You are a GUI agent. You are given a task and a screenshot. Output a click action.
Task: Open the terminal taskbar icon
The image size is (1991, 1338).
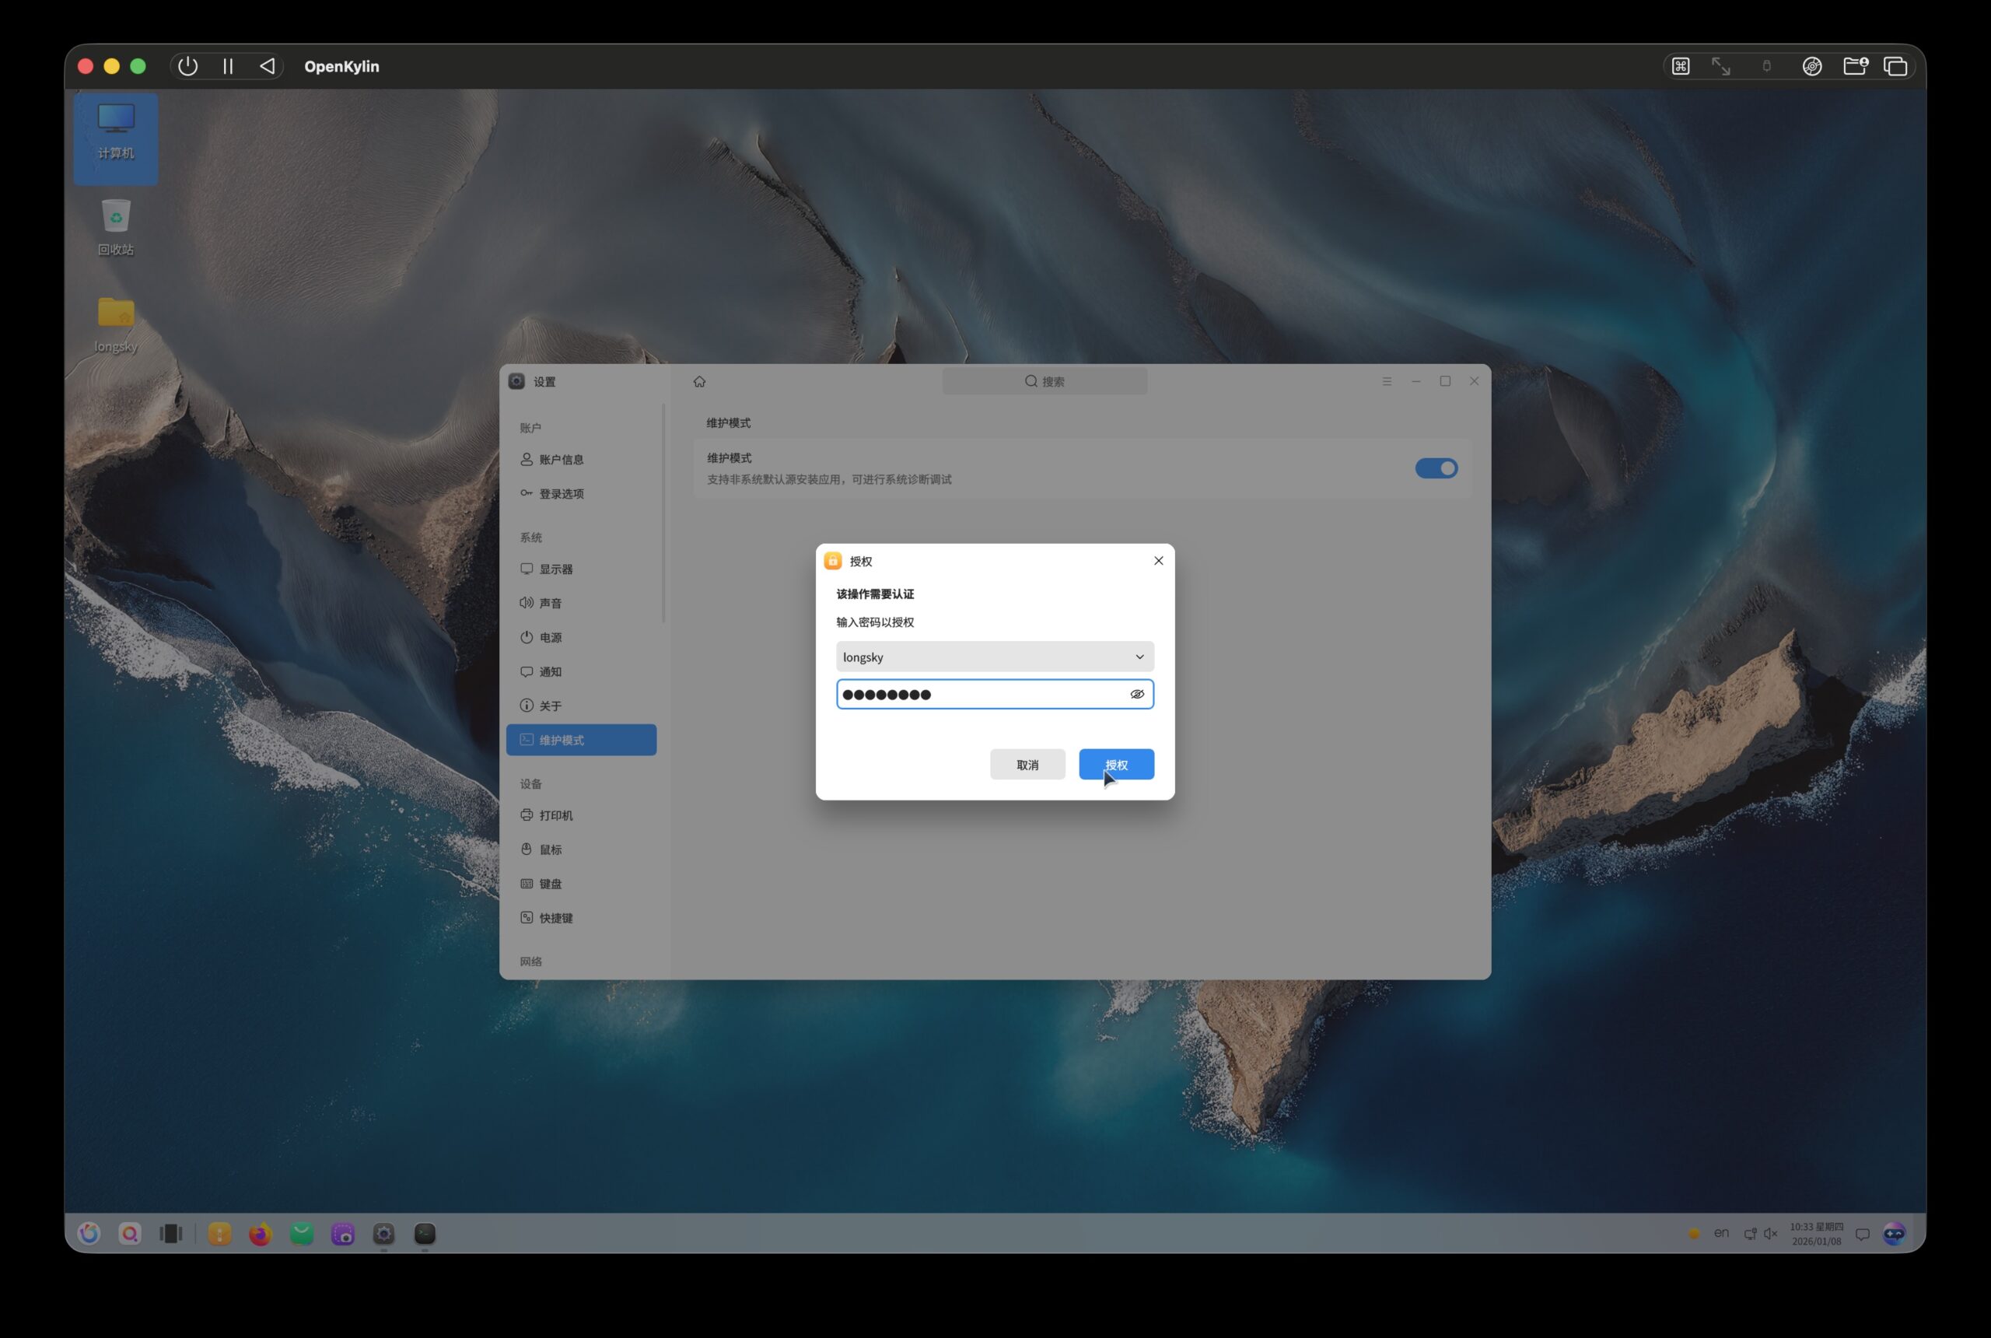(425, 1233)
